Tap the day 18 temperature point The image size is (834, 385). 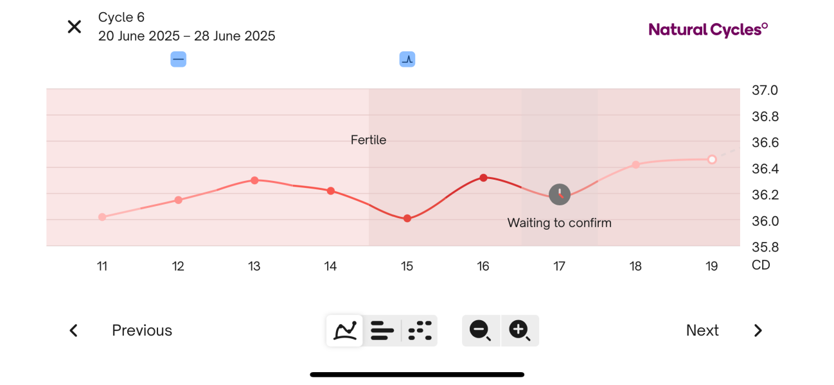pyautogui.click(x=635, y=165)
